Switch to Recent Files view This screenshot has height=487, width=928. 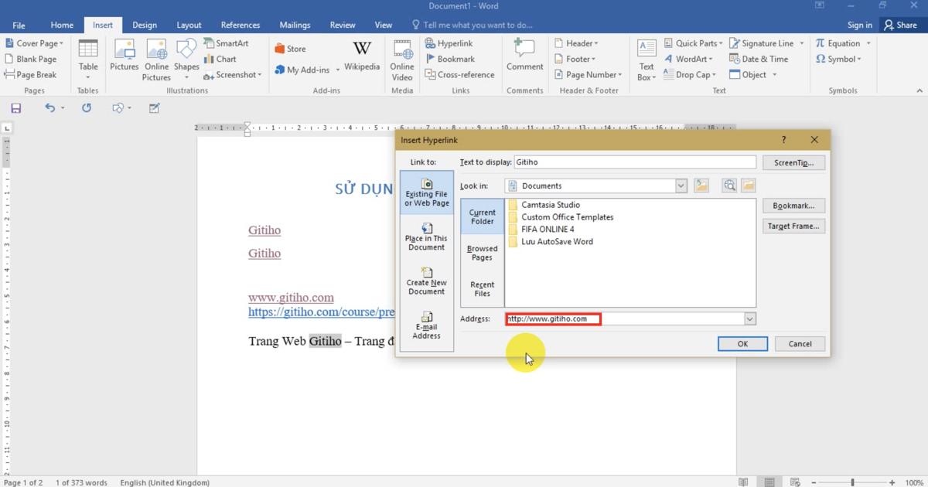click(x=481, y=287)
